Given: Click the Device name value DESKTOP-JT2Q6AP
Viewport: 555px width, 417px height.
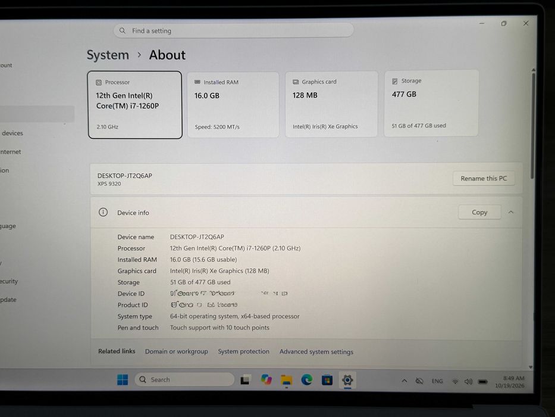Looking at the screenshot, I should [197, 236].
